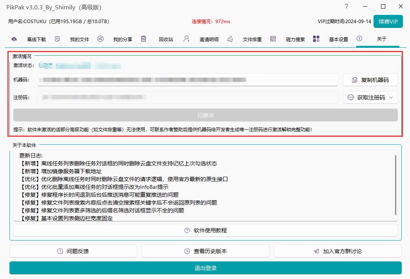The width and height of the screenshot is (410, 279).
Task: Open the 软件使用教程 tutorial
Action: pyautogui.click(x=206, y=230)
